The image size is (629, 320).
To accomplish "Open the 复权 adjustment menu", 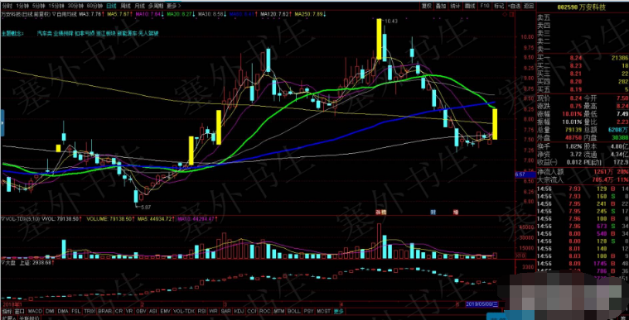I will (427, 6).
